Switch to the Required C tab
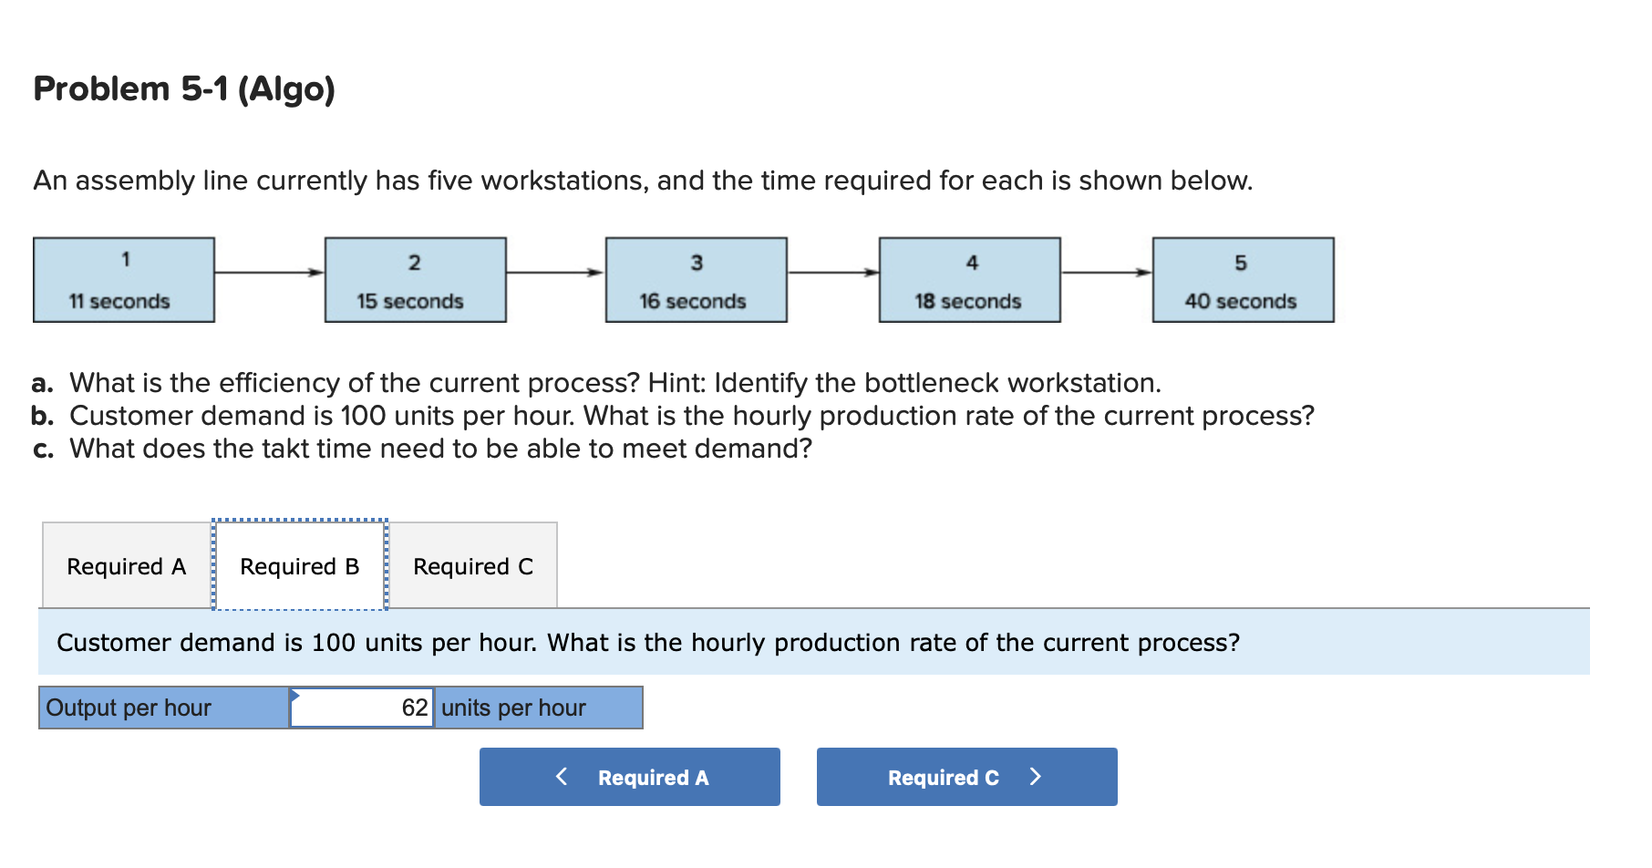This screenshot has height=868, width=1652. coord(475,565)
